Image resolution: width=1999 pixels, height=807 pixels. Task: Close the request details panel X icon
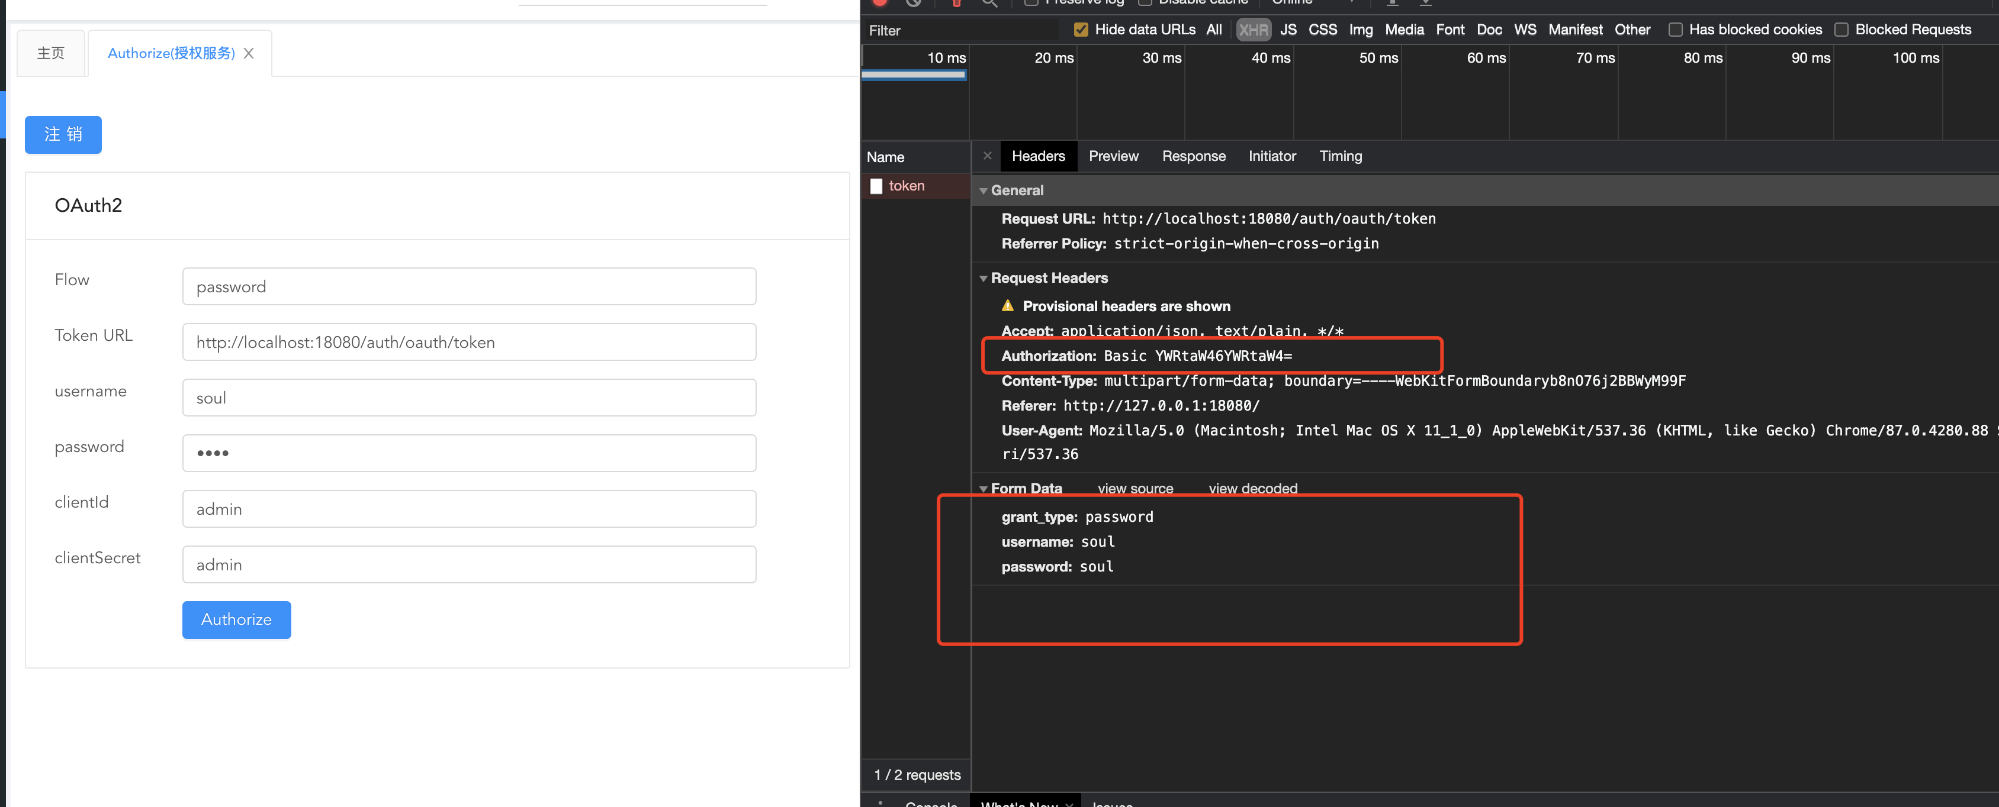(987, 156)
